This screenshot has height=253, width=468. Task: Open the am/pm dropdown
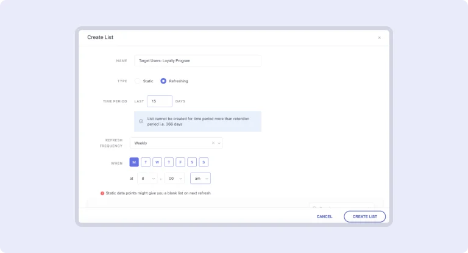[x=200, y=179]
